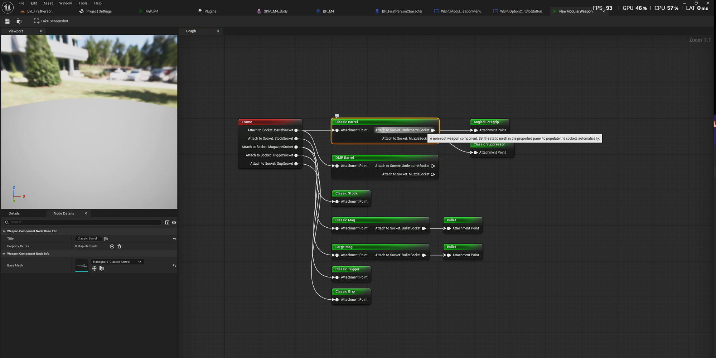The width and height of the screenshot is (716, 358).
Task: Save the current weapon asset
Action: click(7, 21)
